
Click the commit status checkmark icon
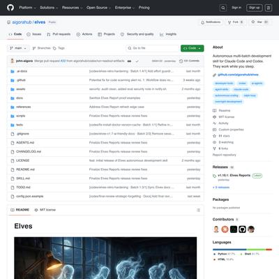137,61
